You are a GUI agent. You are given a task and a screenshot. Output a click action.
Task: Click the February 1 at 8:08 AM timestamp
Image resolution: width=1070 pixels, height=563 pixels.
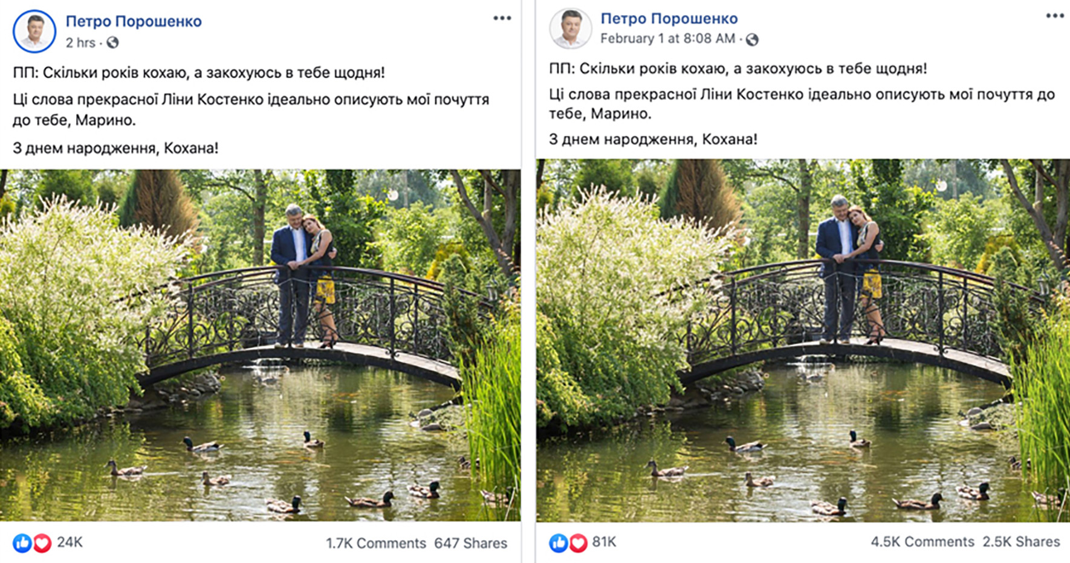point(667,39)
